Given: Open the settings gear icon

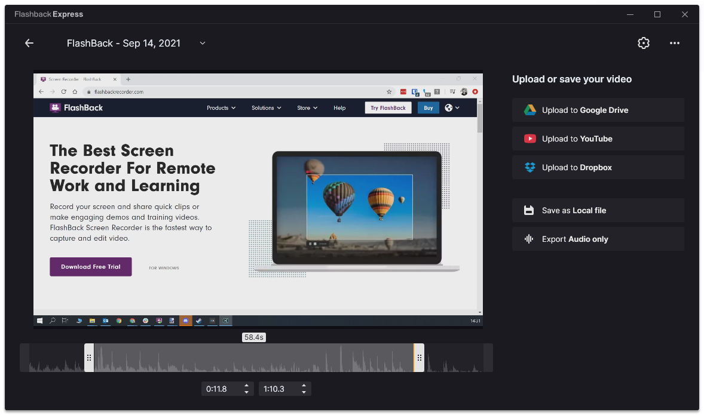Looking at the screenshot, I should (644, 43).
